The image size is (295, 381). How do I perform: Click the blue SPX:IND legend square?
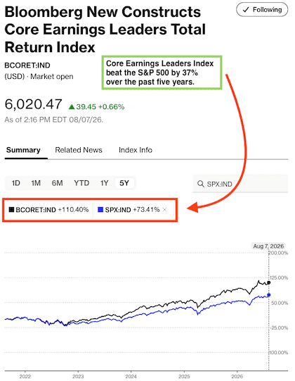(x=100, y=209)
